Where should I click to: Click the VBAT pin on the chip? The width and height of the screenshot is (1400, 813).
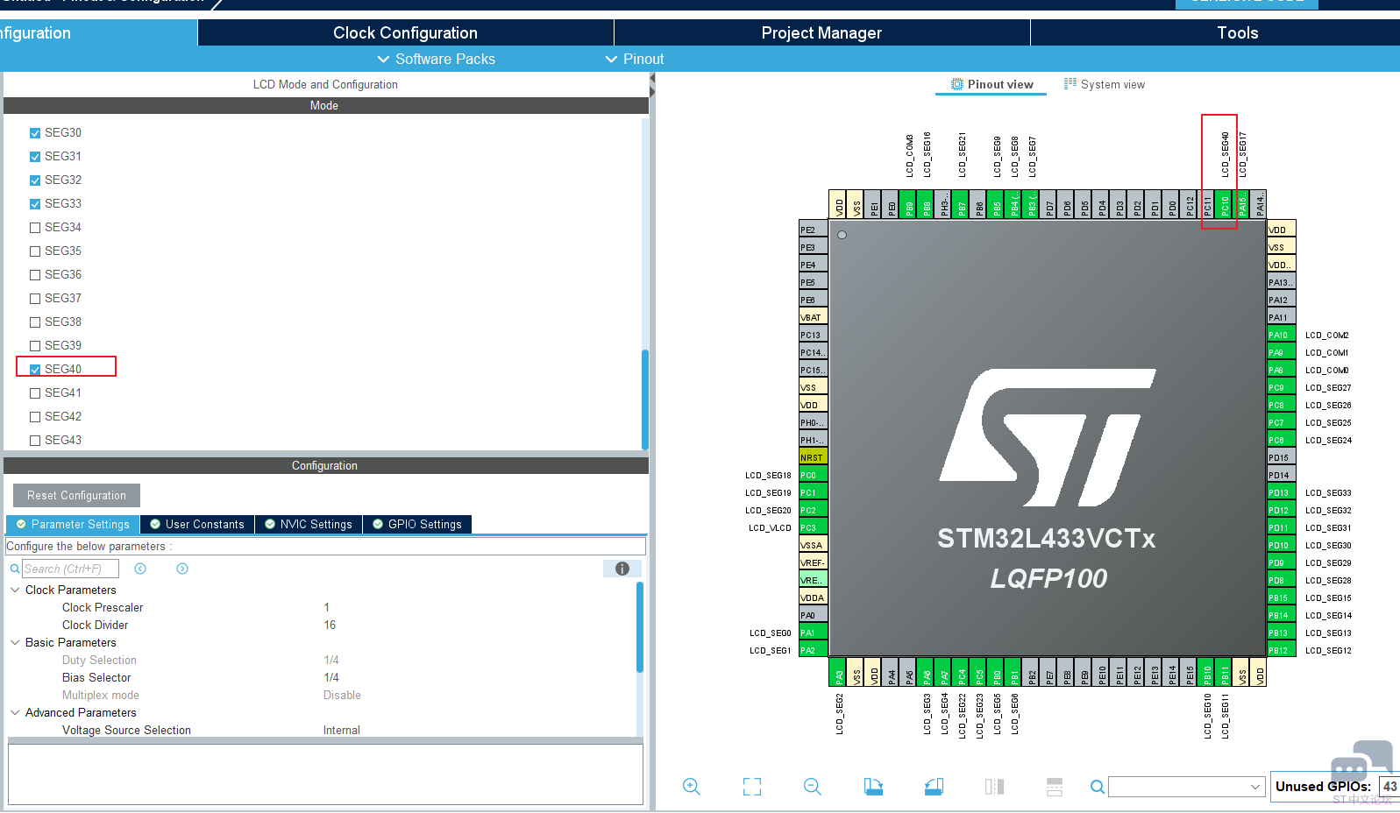[x=813, y=317]
